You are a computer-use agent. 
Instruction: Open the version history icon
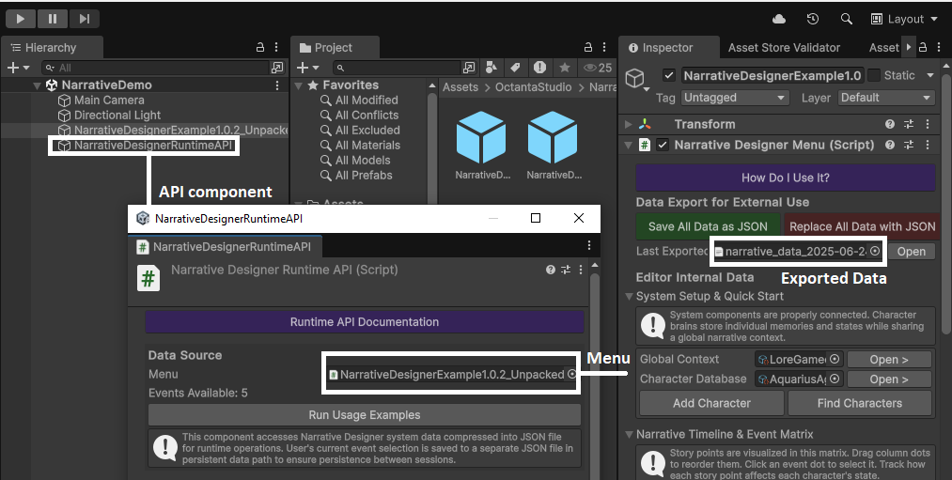[x=813, y=19]
